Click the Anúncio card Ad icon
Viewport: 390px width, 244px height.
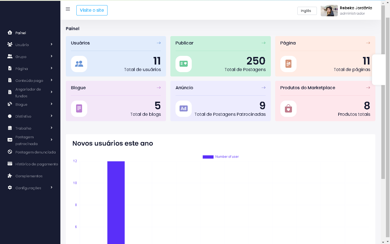point(184,109)
